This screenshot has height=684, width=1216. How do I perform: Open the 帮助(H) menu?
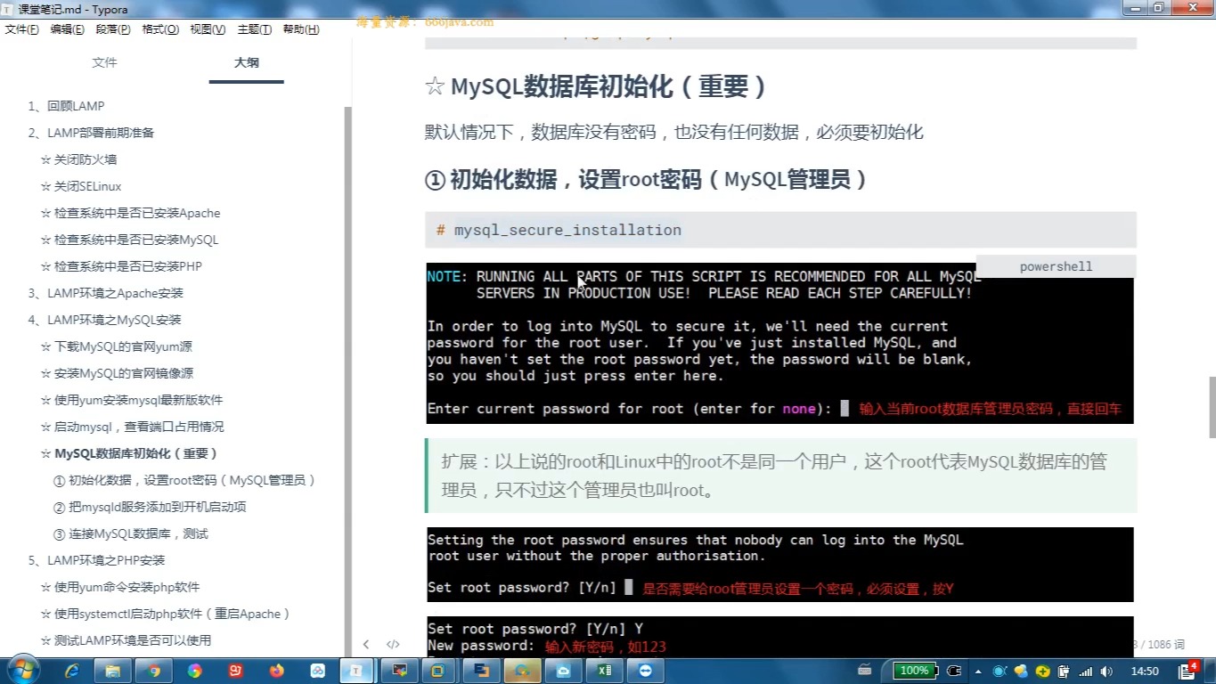[x=300, y=29]
